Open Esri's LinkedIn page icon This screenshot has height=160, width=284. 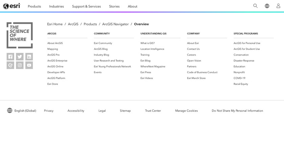click(29, 57)
